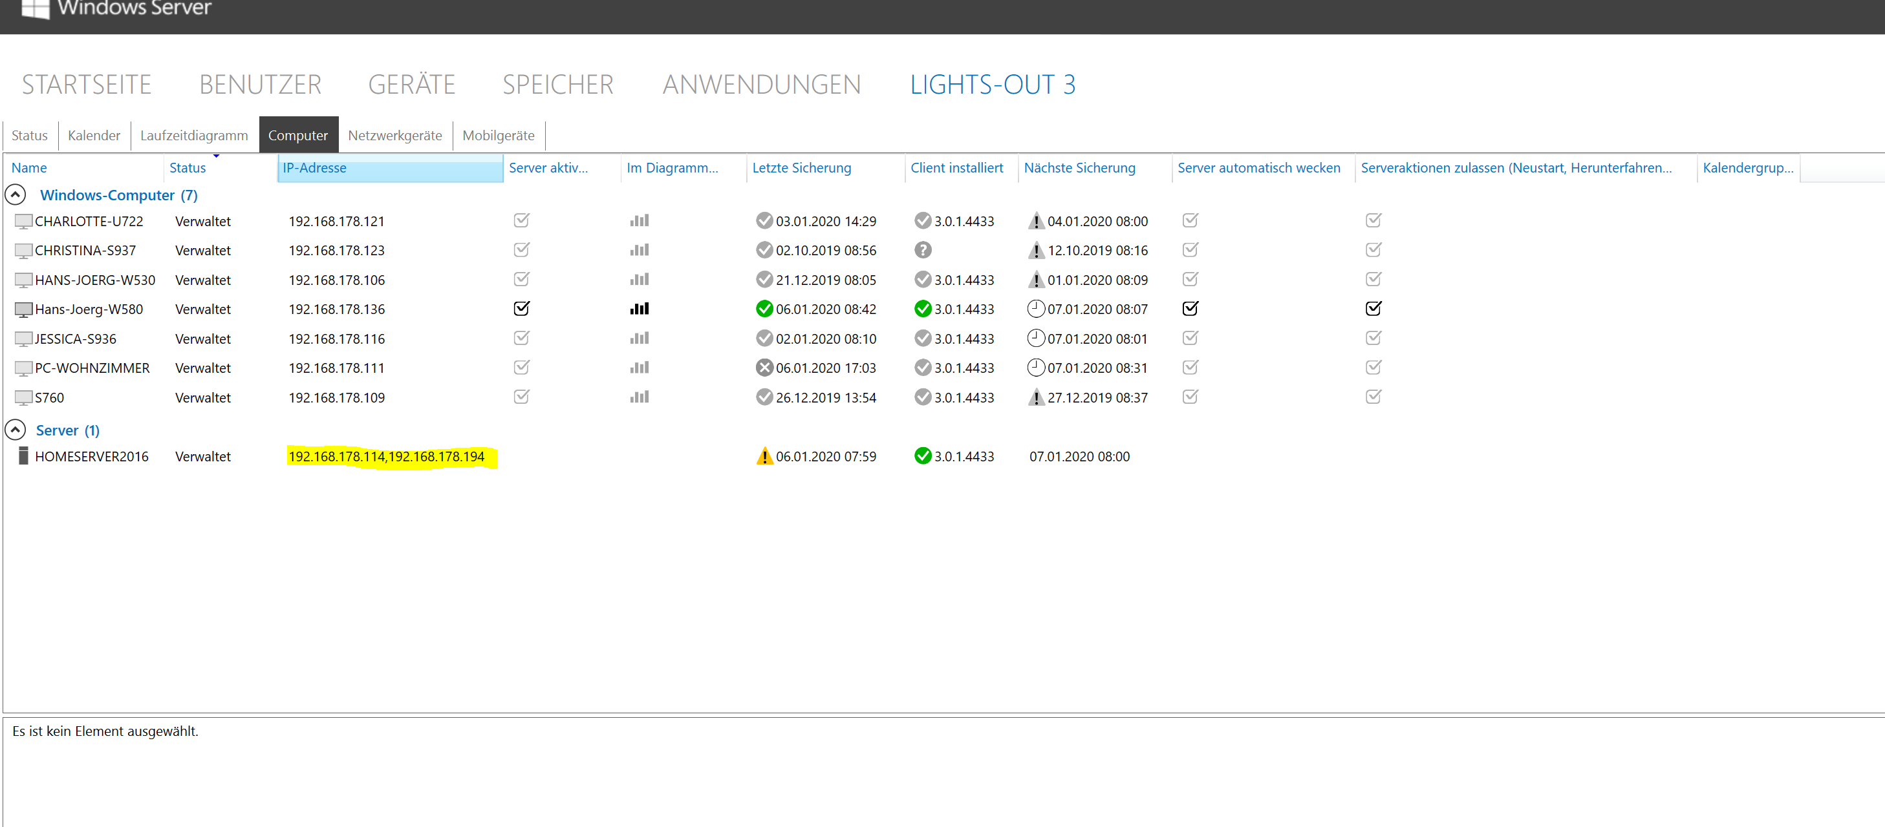Click failed backup X icon for PC-WOHNZIMMER

pos(764,368)
